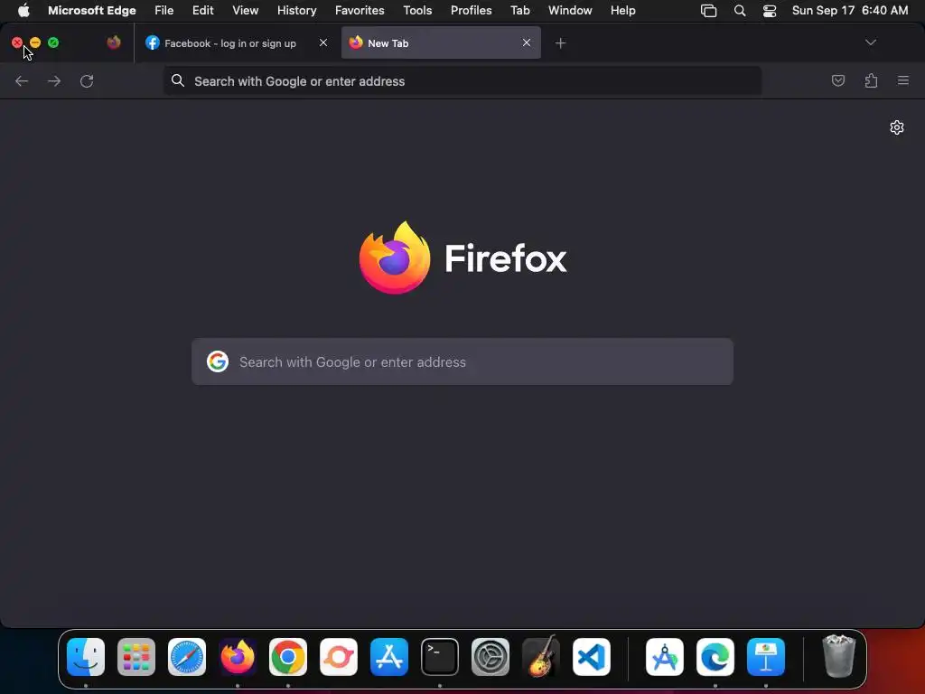925x694 pixels.
Task: Close the Facebook tab
Action: [323, 42]
